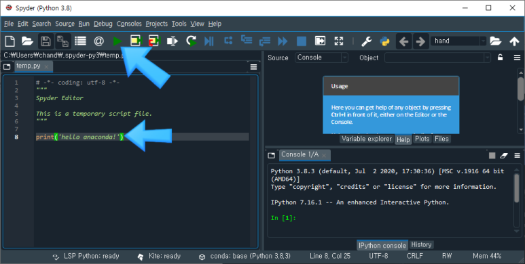Open the Consoles menu
525x264 pixels.
tap(129, 24)
